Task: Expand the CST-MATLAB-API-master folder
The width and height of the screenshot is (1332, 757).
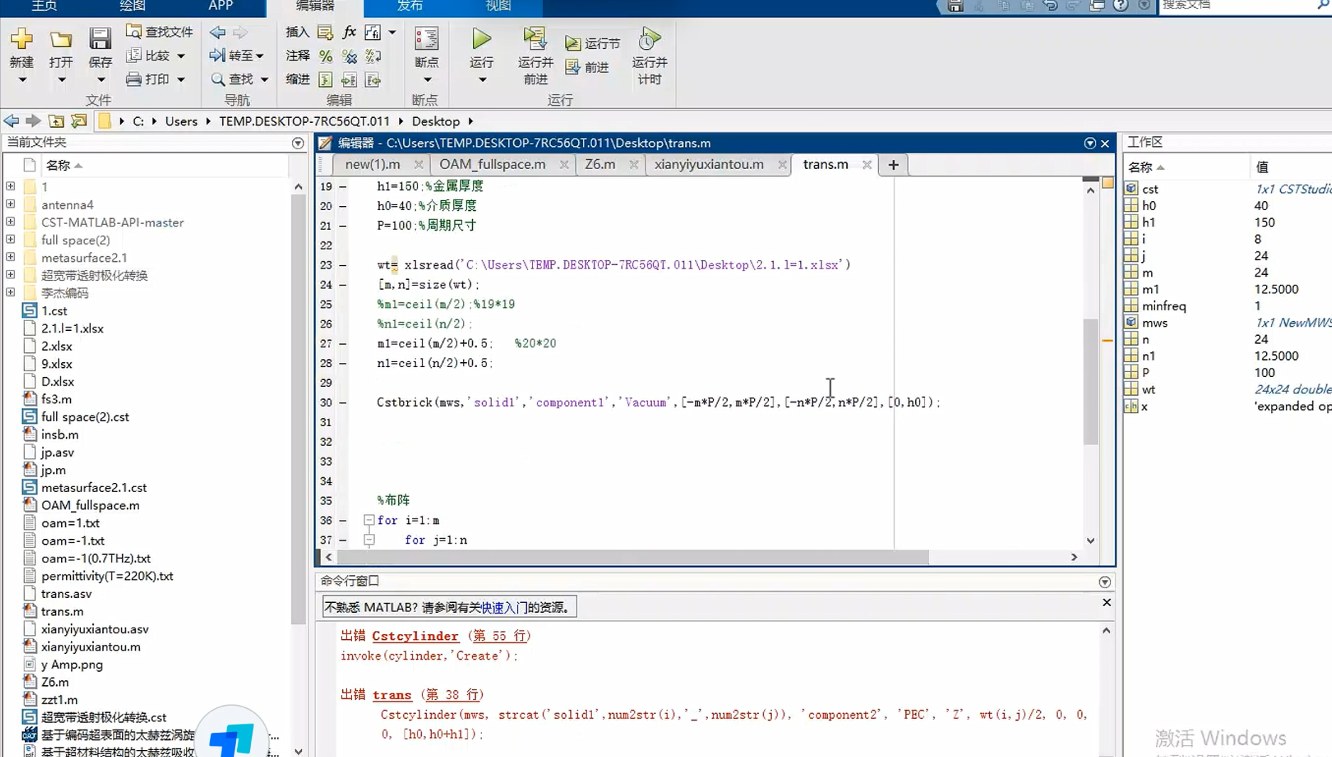Action: (x=11, y=222)
